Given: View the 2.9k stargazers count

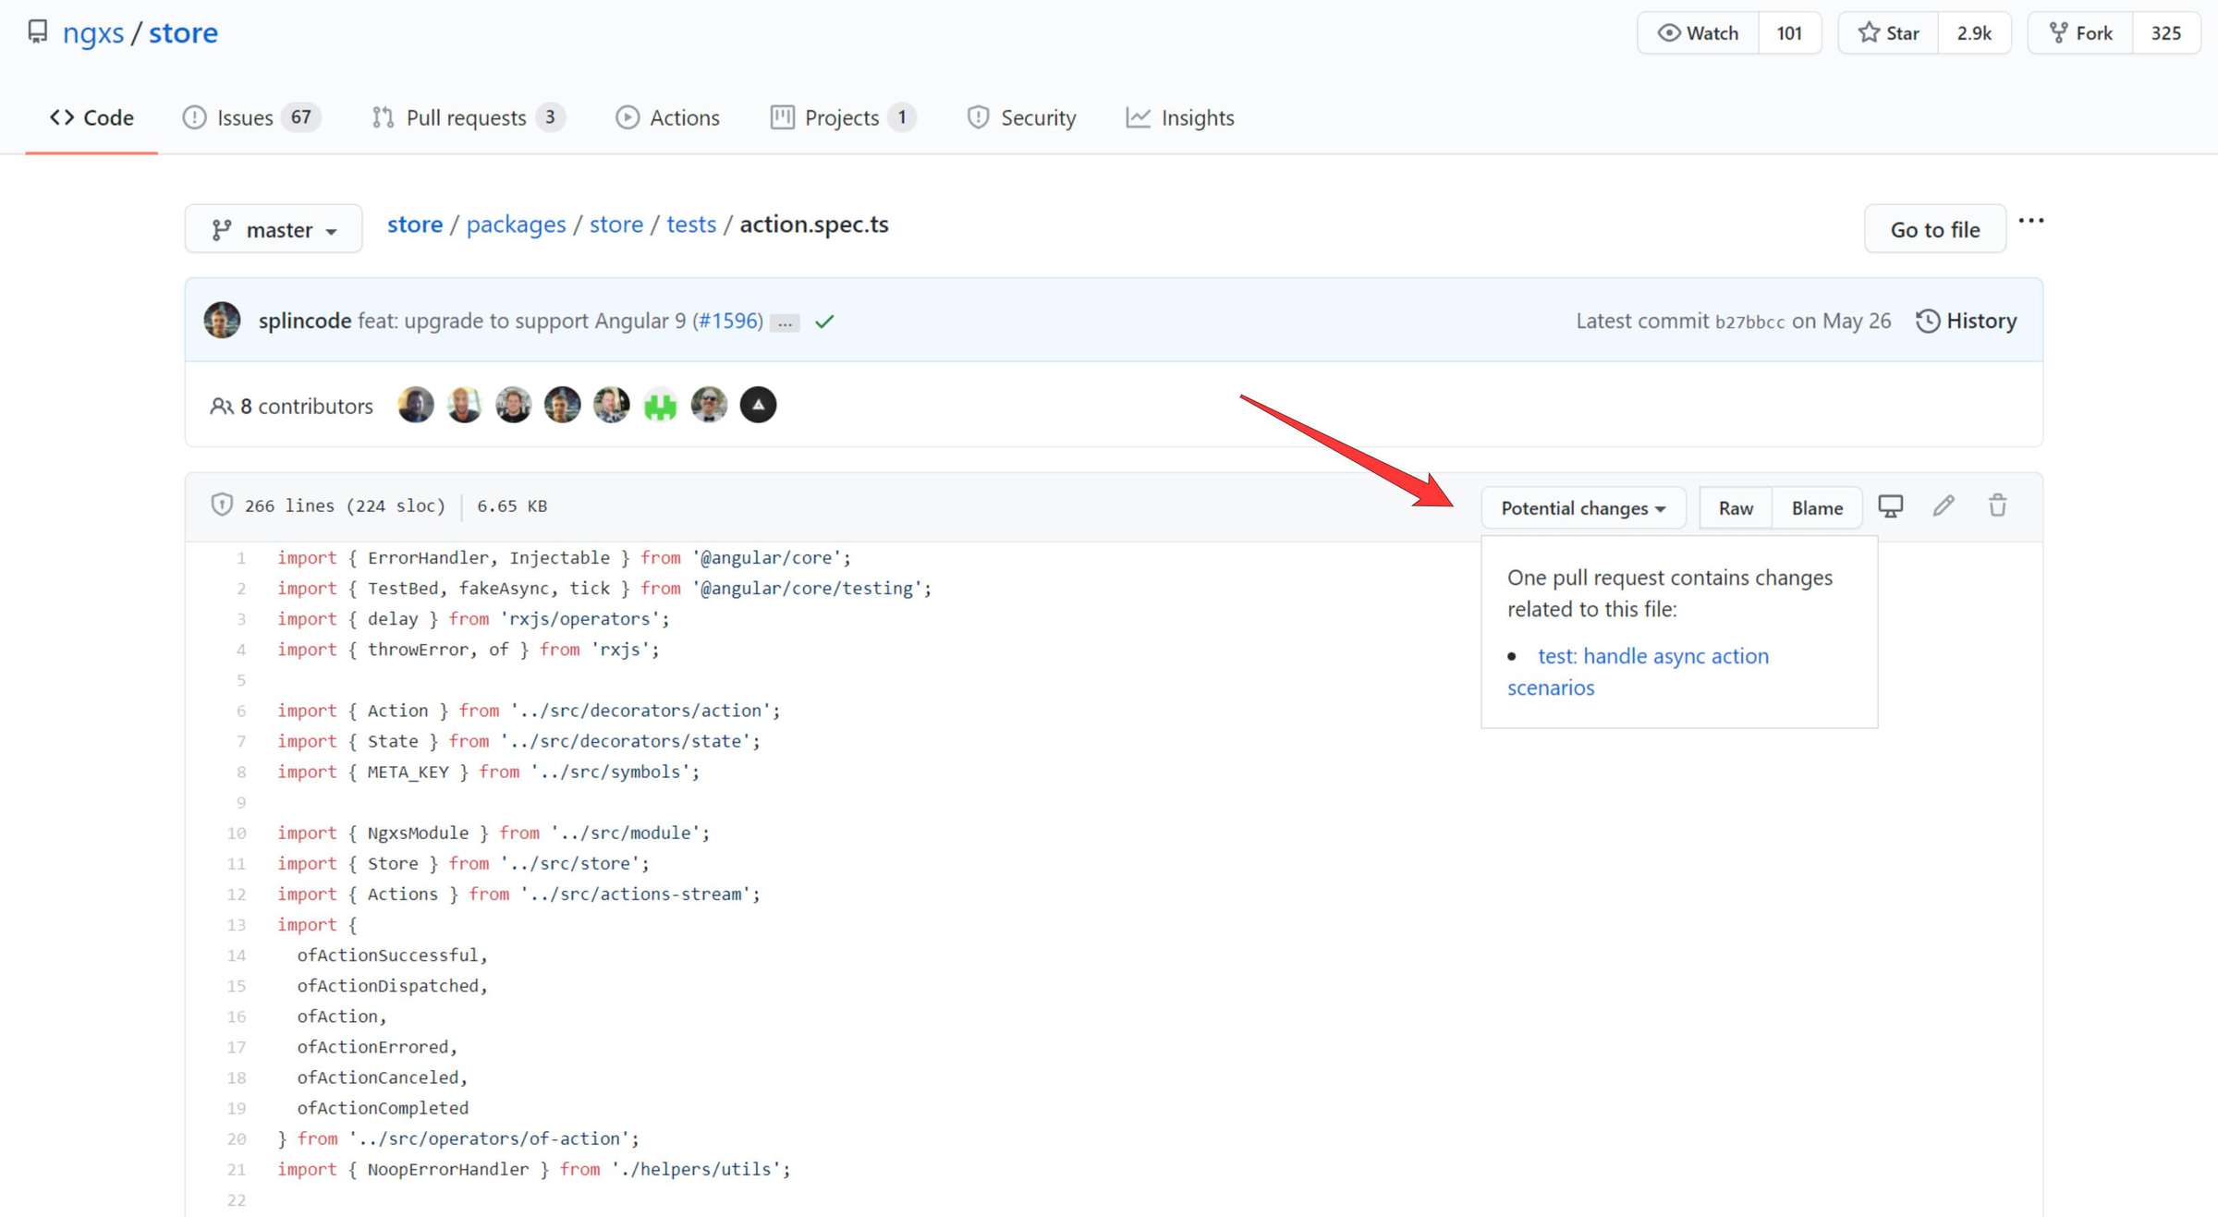Looking at the screenshot, I should pos(1974,33).
